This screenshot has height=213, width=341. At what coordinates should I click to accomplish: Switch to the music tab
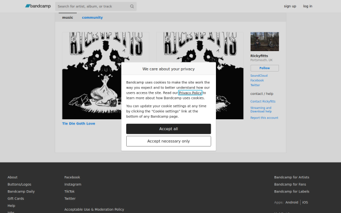pyautogui.click(x=68, y=18)
